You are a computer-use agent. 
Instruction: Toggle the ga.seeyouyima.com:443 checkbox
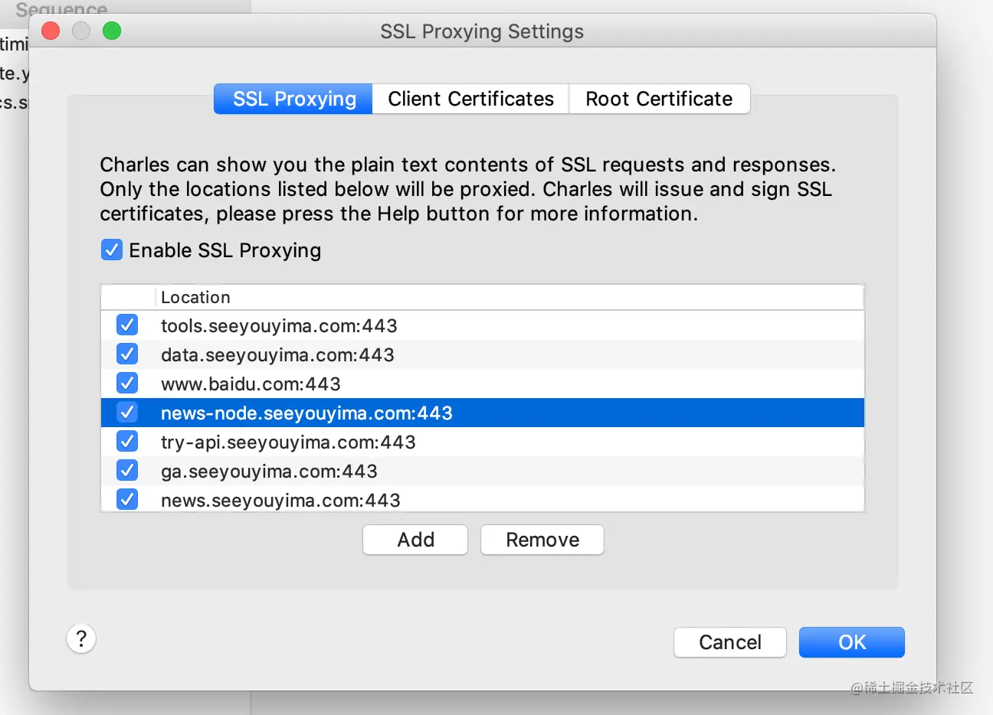[127, 470]
